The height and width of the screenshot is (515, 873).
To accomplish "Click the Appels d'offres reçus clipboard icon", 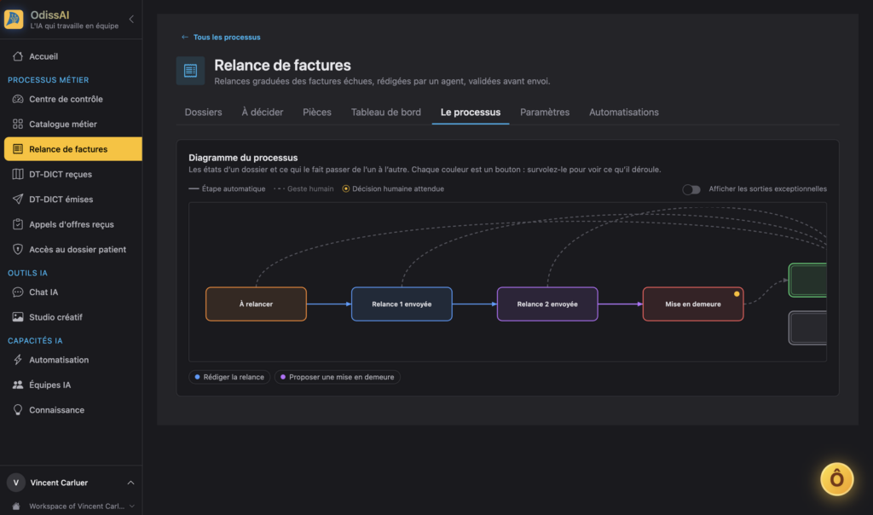I will coord(18,224).
